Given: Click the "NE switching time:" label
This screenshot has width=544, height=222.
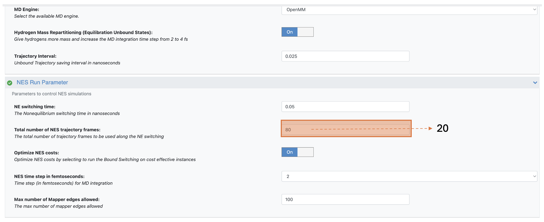Looking at the screenshot, I should pos(35,107).
